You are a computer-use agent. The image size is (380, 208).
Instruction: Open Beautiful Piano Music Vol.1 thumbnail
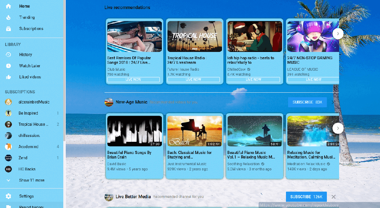click(x=255, y=131)
